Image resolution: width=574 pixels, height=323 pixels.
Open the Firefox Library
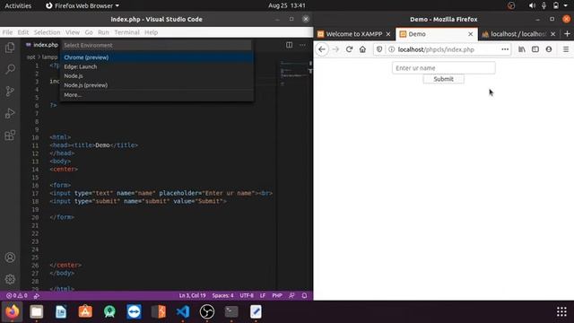[522, 49]
